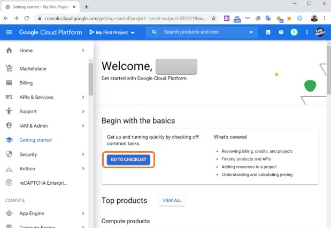331x228 pixels.
Task: Expand the Anthos submenu arrow
Action: [x=83, y=169]
